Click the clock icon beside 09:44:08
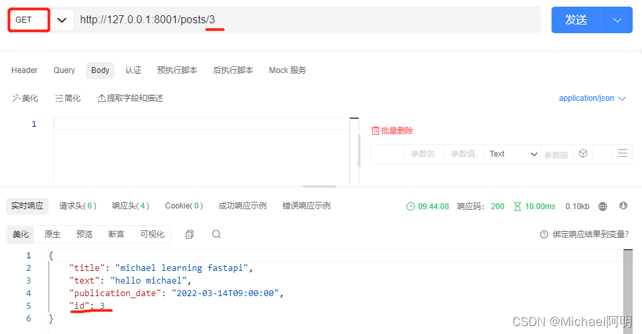The height and width of the screenshot is (334, 642). (x=410, y=207)
